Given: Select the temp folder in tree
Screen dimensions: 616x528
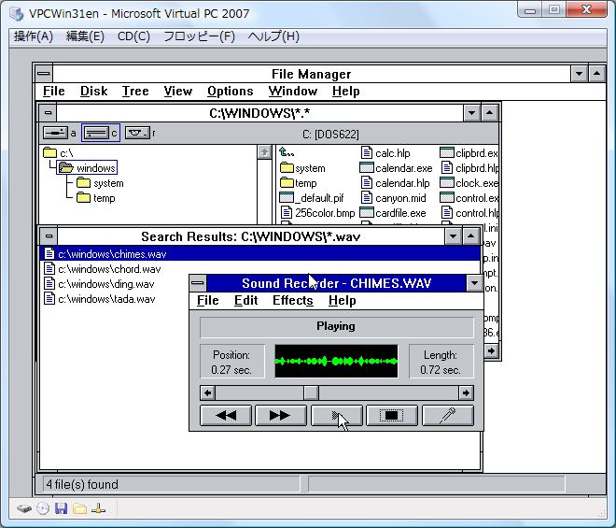Looking at the screenshot, I should [95, 198].
